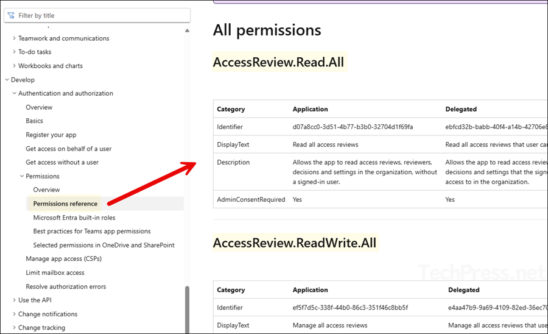Viewport: 548px width, 334px height.
Task: Expand the To-do tasks node
Action: 15,52
